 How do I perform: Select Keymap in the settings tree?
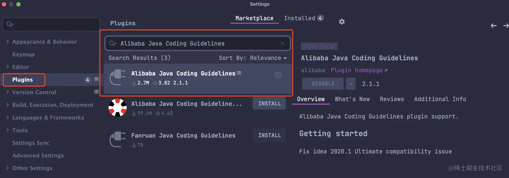pos(23,54)
